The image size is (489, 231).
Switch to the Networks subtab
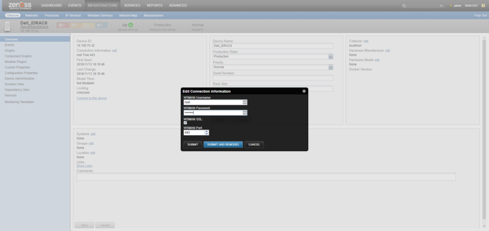tap(32, 15)
